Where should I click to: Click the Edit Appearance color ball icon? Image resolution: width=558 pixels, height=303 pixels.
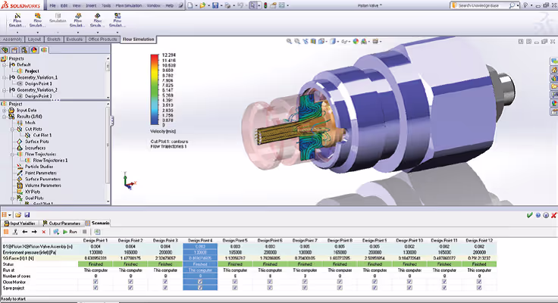pyautogui.click(x=356, y=42)
